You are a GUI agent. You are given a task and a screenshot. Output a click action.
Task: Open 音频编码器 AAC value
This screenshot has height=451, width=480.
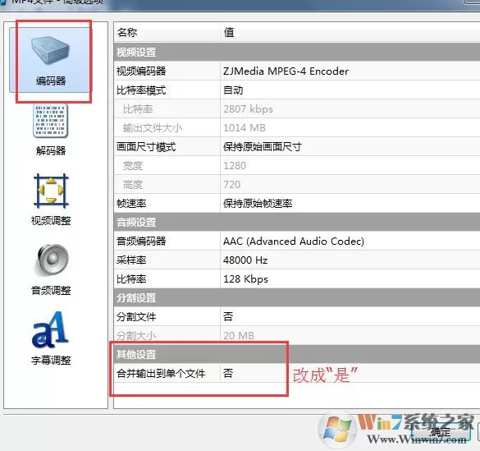coord(350,242)
